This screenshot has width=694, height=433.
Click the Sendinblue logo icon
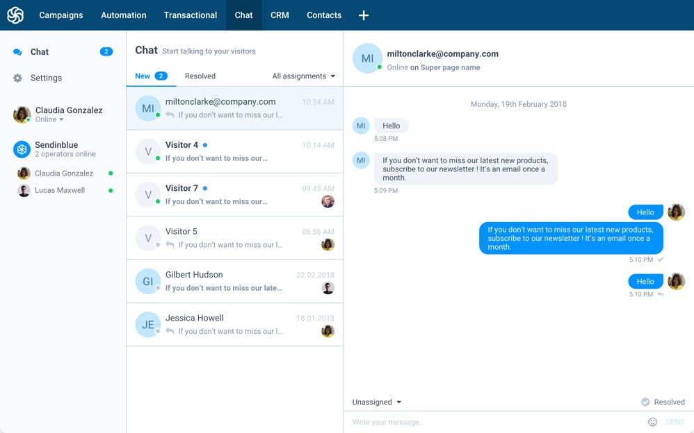coord(15,15)
